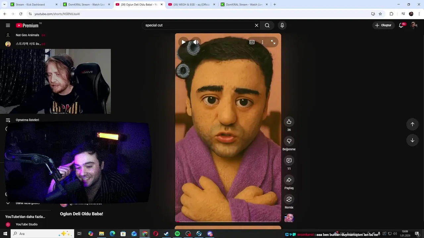Install app icon in address bar
The image size is (424, 238).
click(373, 14)
